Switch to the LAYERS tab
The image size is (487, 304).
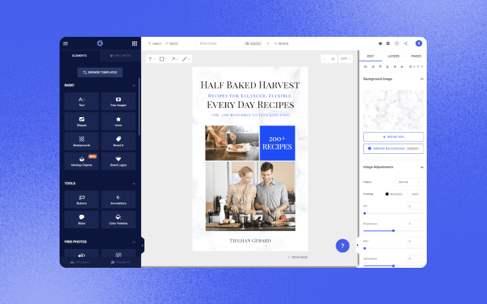[394, 56]
